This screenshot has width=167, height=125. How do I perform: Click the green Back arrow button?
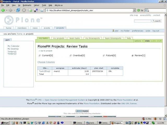pyautogui.click(x=3, y=10)
